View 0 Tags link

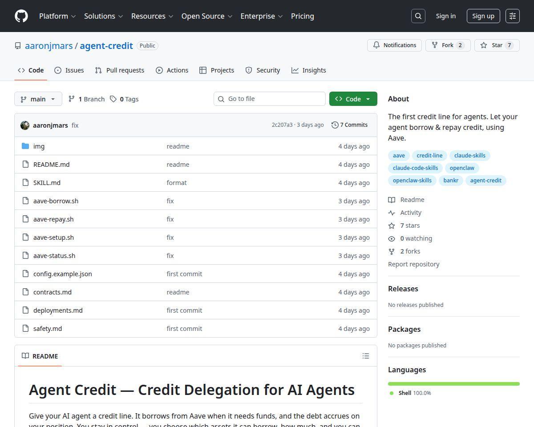tap(125, 99)
